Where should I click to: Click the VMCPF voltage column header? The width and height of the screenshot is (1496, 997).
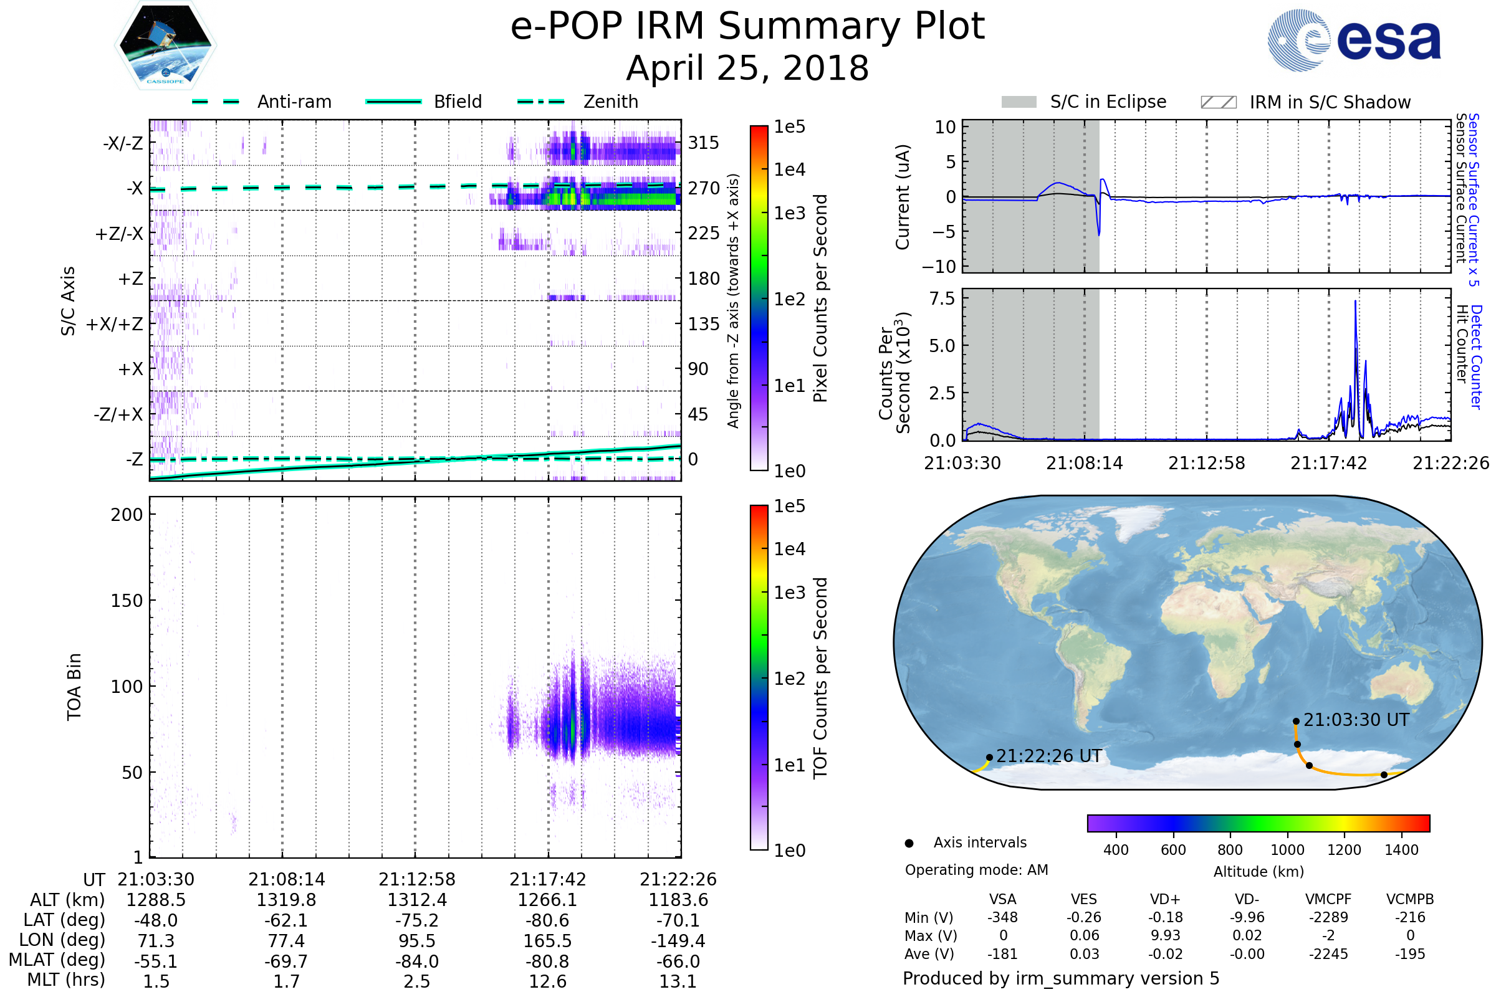click(x=1328, y=899)
